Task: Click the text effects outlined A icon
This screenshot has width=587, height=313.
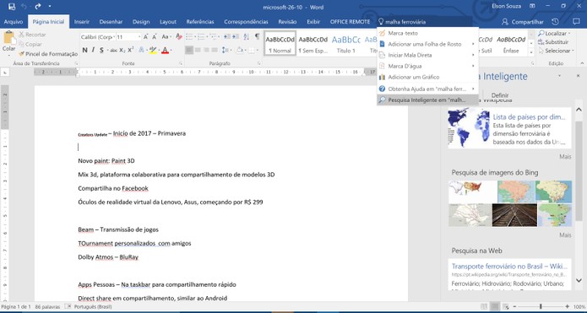Action: [x=142, y=50]
